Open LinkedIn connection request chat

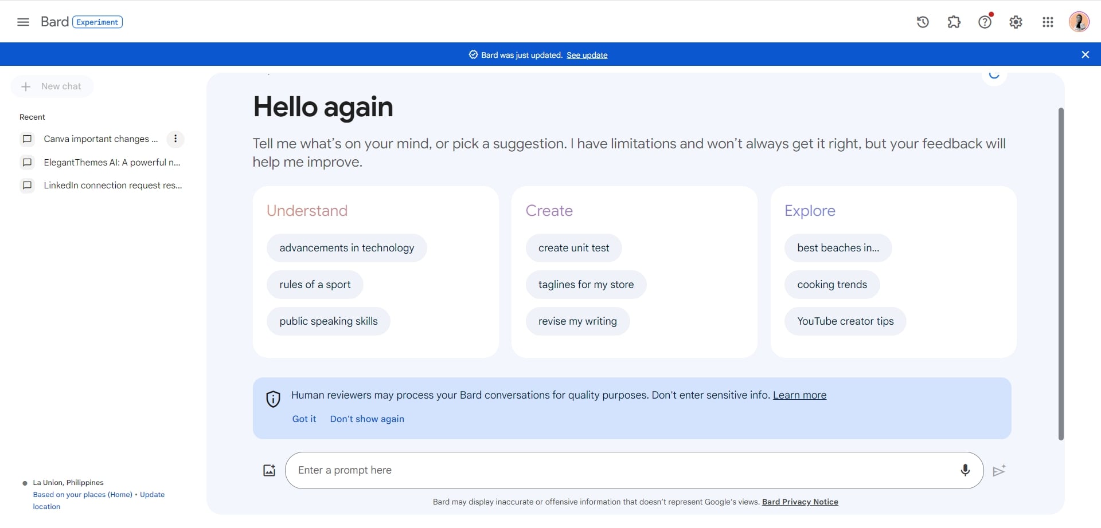coord(113,186)
